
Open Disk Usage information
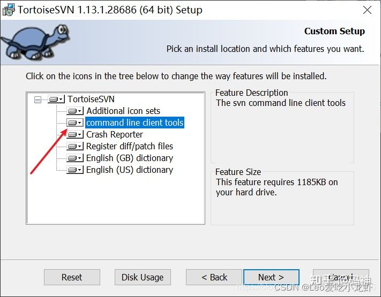tap(143, 277)
